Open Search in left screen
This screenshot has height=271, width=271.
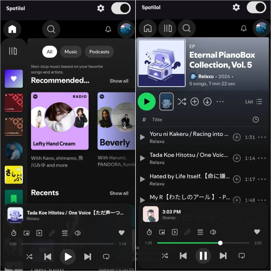51,29
